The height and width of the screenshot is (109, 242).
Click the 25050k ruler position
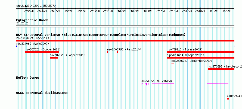click(x=29, y=11)
